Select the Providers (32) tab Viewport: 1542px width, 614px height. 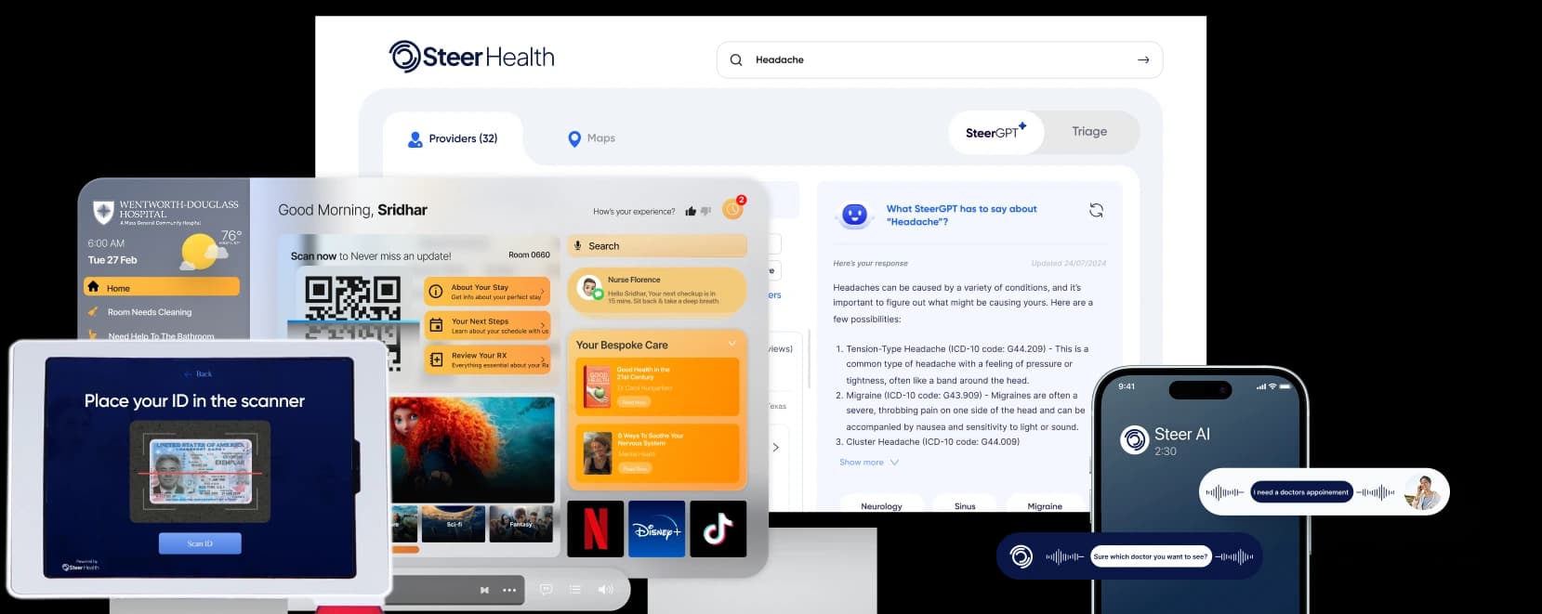454,138
